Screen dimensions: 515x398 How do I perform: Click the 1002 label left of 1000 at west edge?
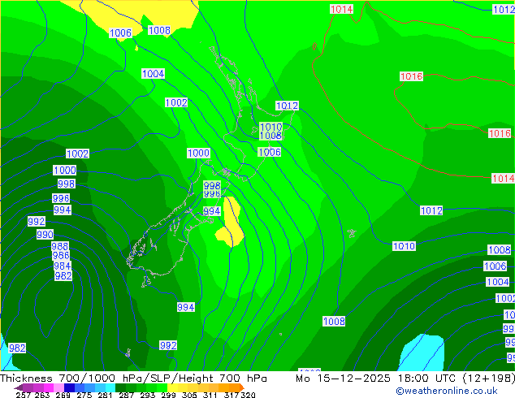pos(77,154)
